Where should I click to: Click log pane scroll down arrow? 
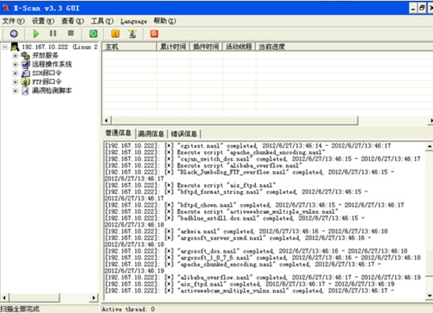click(429, 295)
